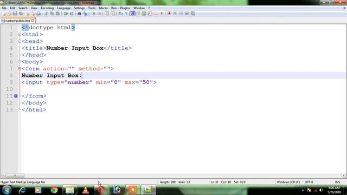Open VLC media player from taskbar
347x195 pixels.
pyautogui.click(x=86, y=190)
